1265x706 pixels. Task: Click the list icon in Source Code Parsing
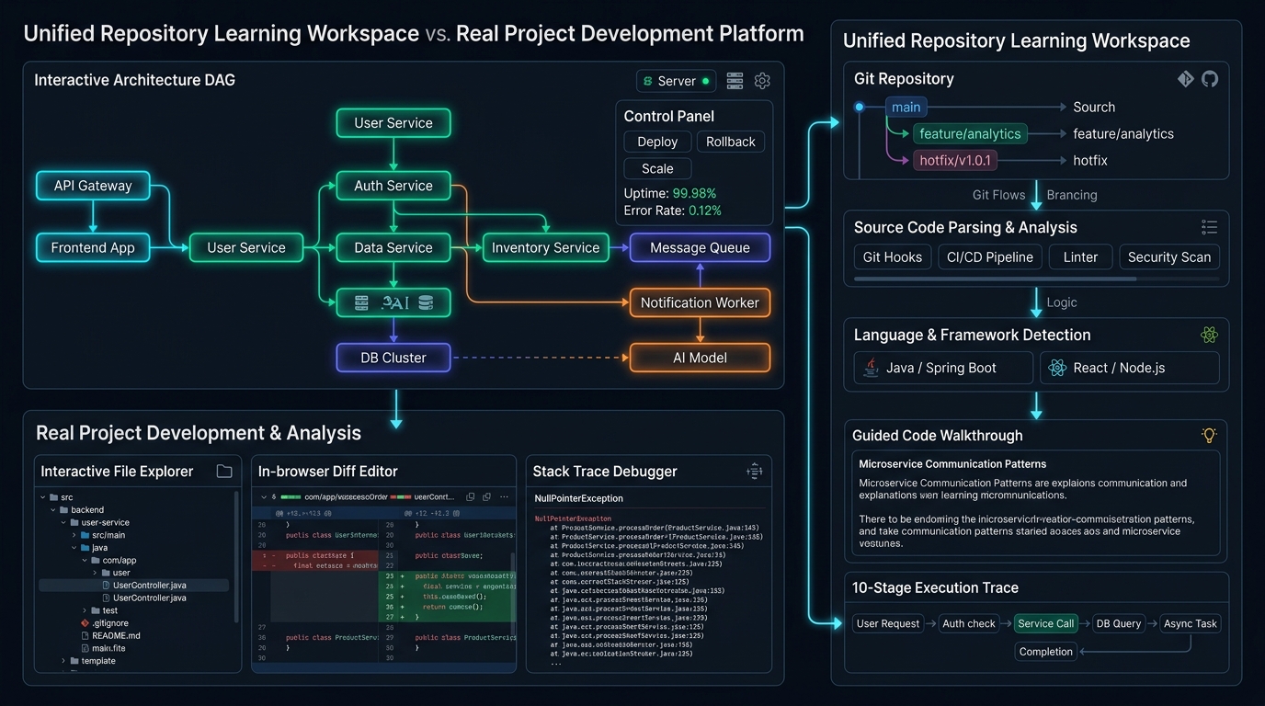click(x=1209, y=227)
